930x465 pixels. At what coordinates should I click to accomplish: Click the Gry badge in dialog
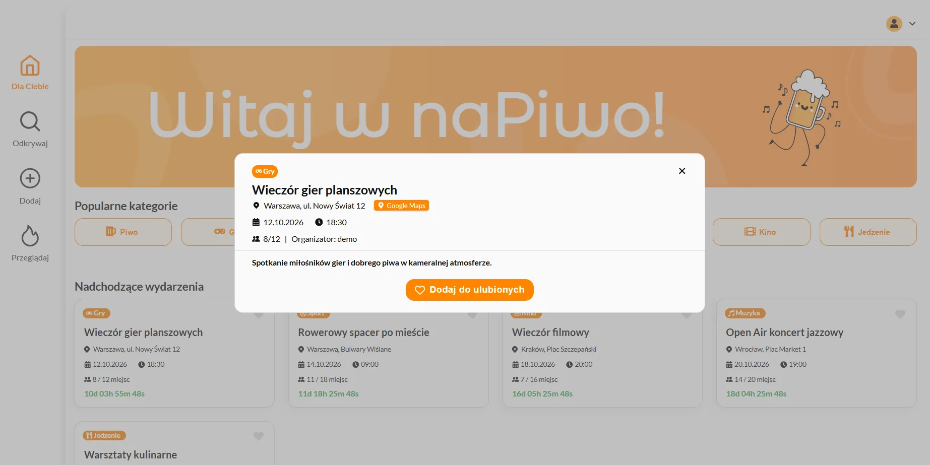[x=265, y=171]
